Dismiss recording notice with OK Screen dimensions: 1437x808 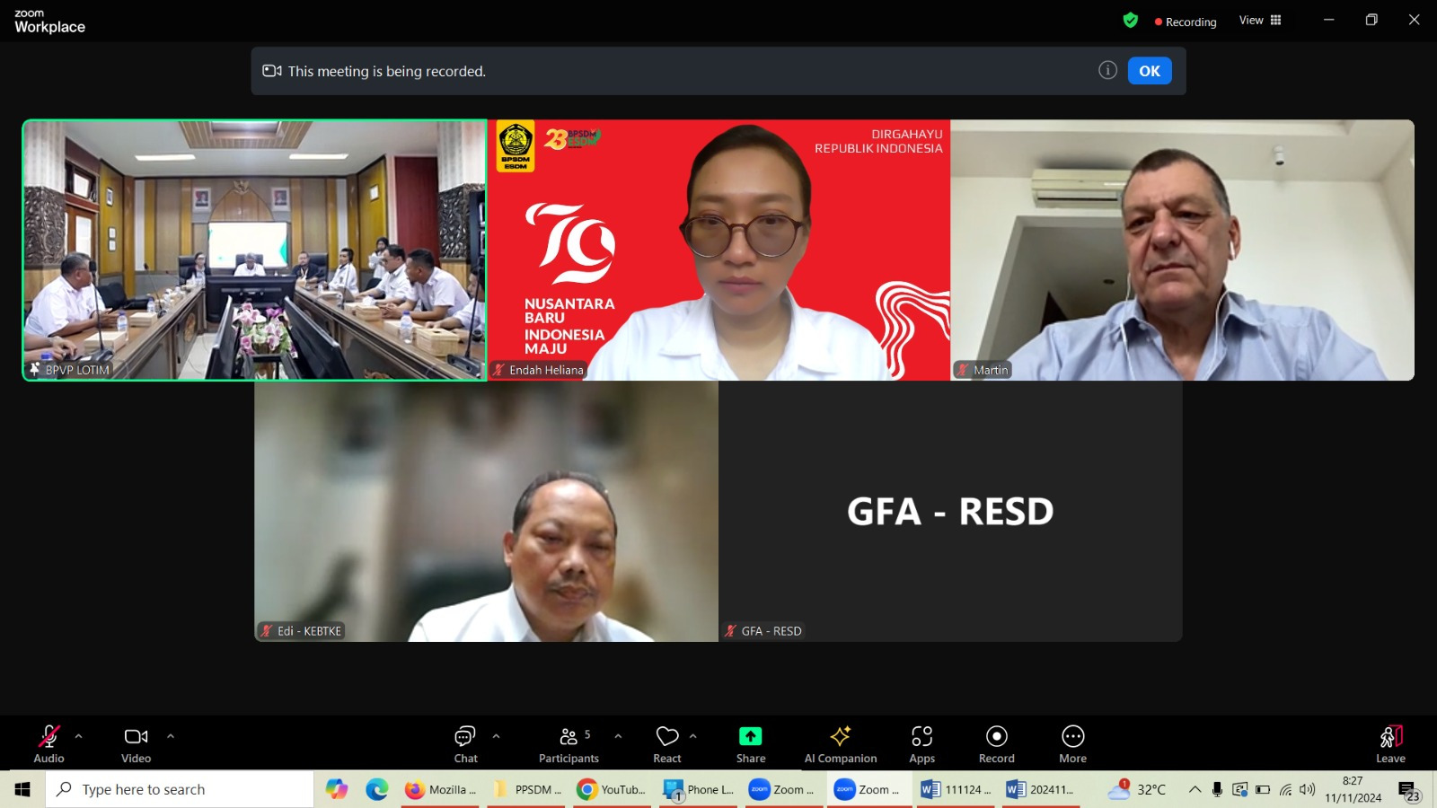coord(1149,71)
